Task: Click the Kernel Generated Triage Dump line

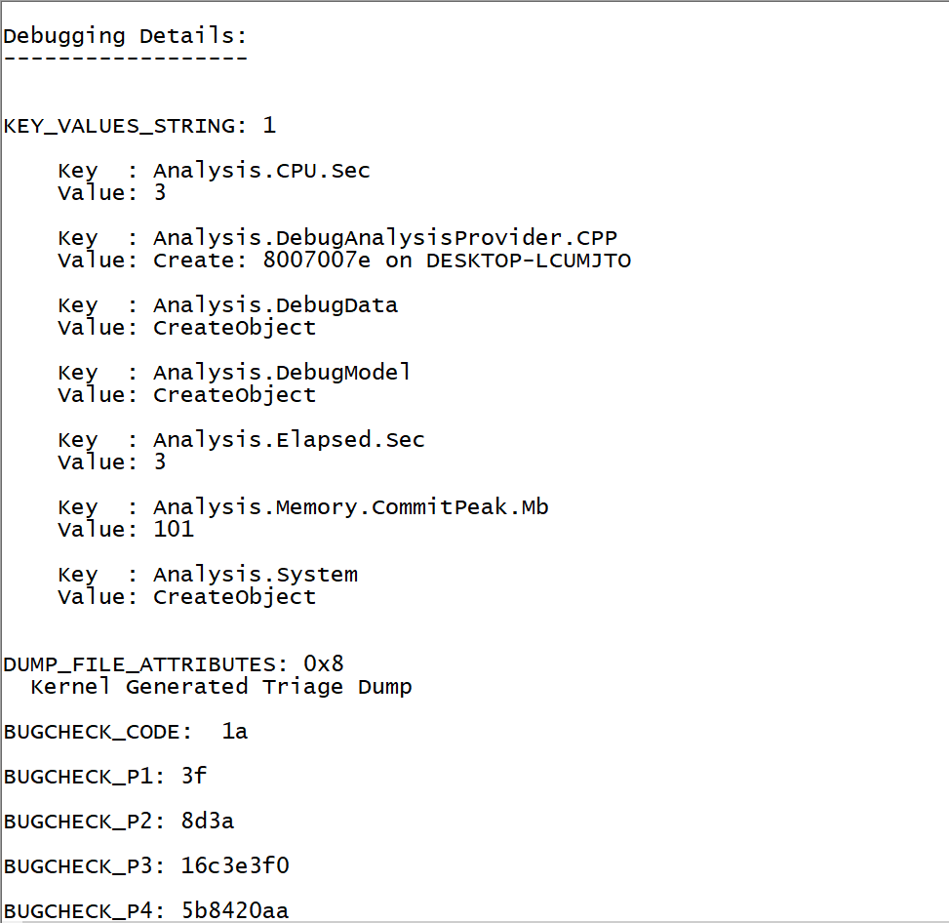Action: [x=221, y=687]
